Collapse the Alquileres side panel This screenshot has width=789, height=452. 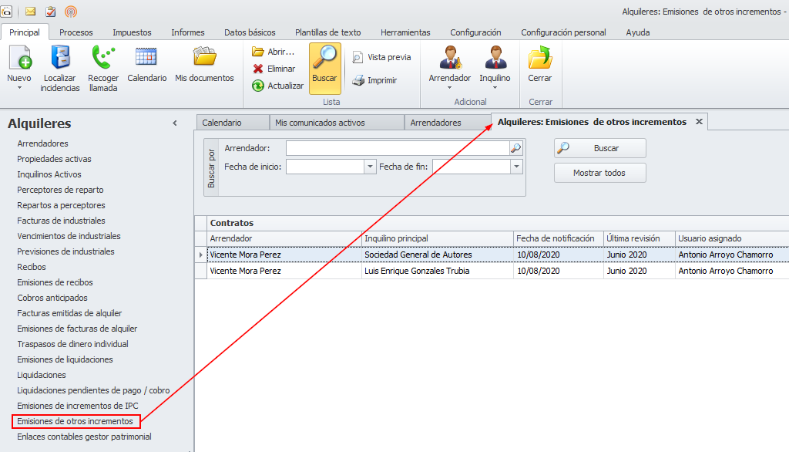[175, 123]
